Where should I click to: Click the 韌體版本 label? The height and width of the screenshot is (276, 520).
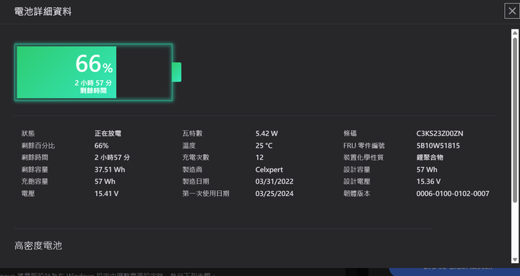point(357,194)
